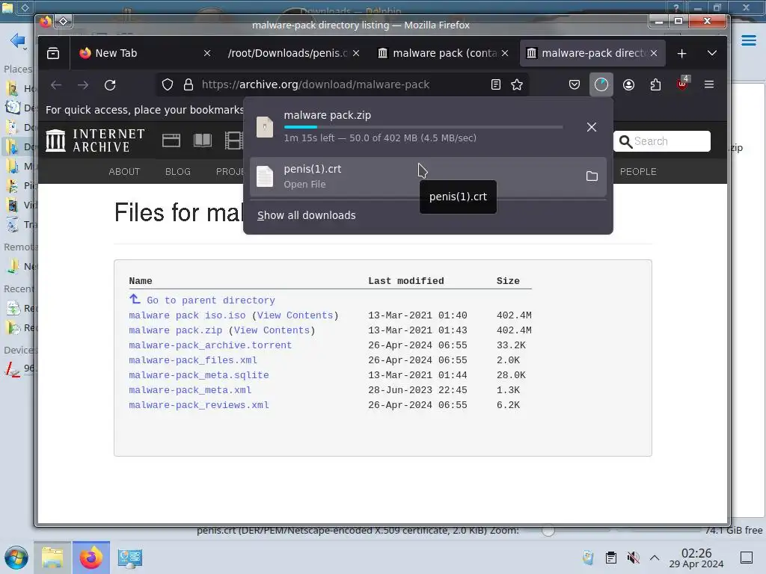Open the Firefox hamburger menu
This screenshot has height=574, width=766.
[709, 84]
